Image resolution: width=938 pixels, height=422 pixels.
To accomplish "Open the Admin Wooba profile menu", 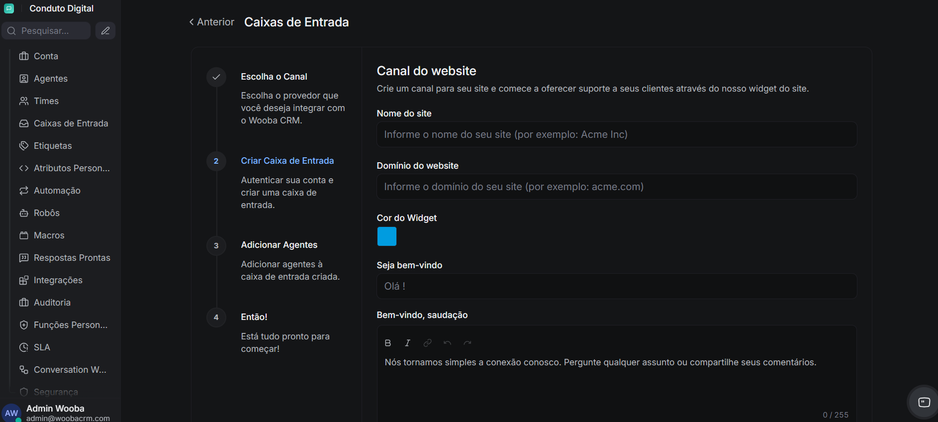I will (55, 413).
